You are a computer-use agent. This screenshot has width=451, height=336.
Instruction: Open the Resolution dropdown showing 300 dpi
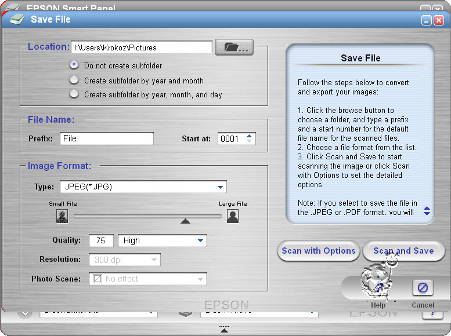(x=125, y=260)
